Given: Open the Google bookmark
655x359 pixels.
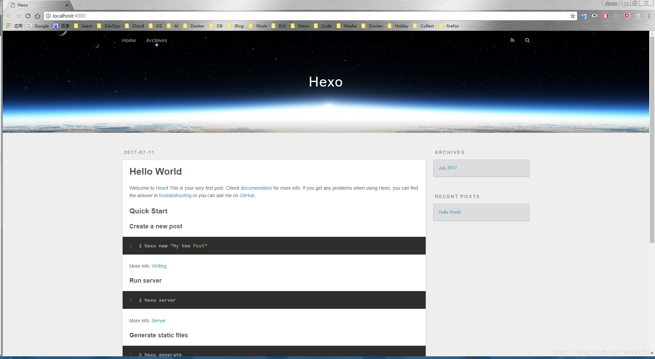Looking at the screenshot, I should (38, 26).
